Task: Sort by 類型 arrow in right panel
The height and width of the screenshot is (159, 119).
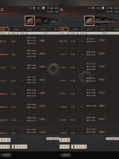Action: click(110, 139)
